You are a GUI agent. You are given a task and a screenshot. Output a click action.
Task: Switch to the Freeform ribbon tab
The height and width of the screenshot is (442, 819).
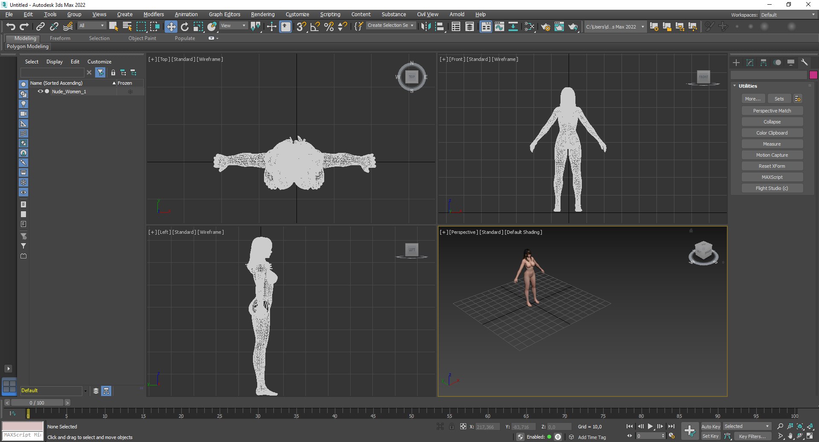click(60, 38)
